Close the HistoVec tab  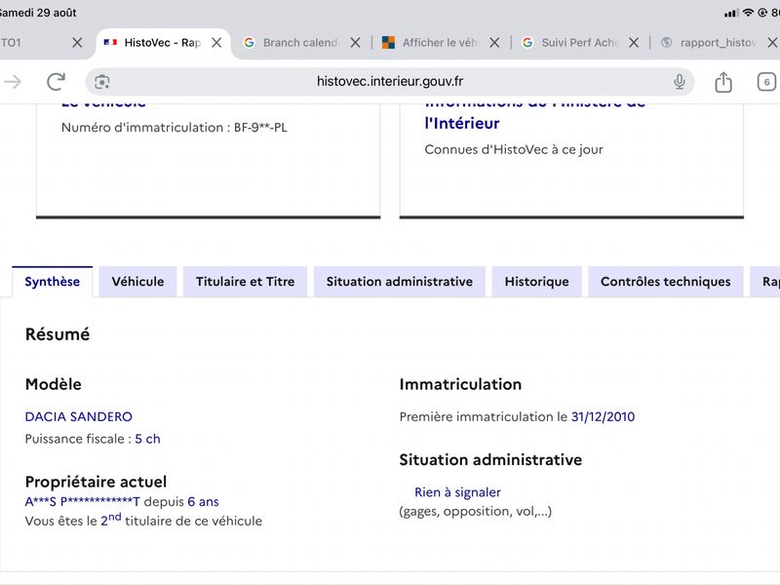[x=216, y=43]
